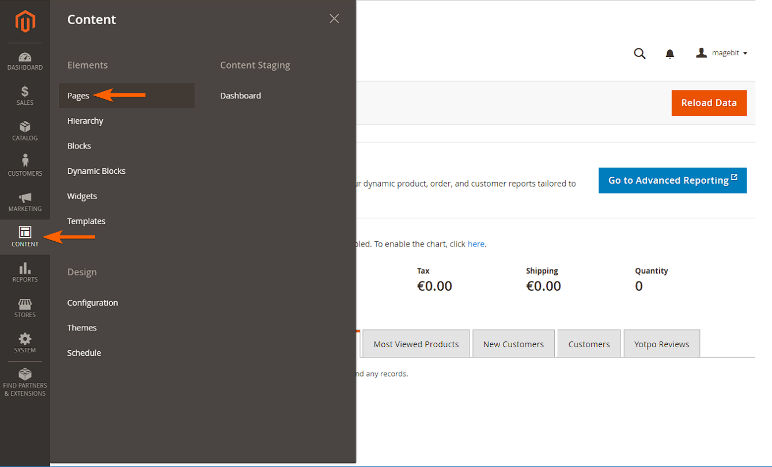Select Hierarchy in Content menu
The width and height of the screenshot is (772, 467).
[x=85, y=121]
